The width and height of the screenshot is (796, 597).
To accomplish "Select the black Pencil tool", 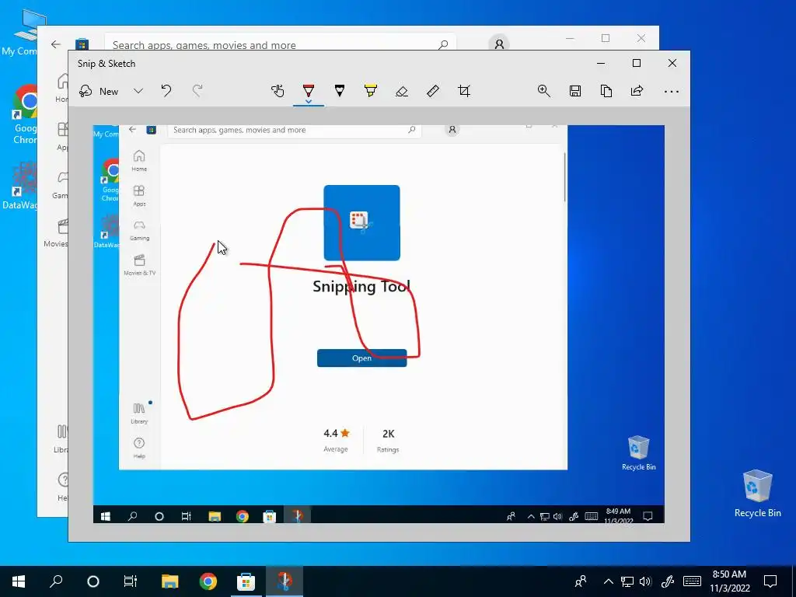I will coord(340,91).
